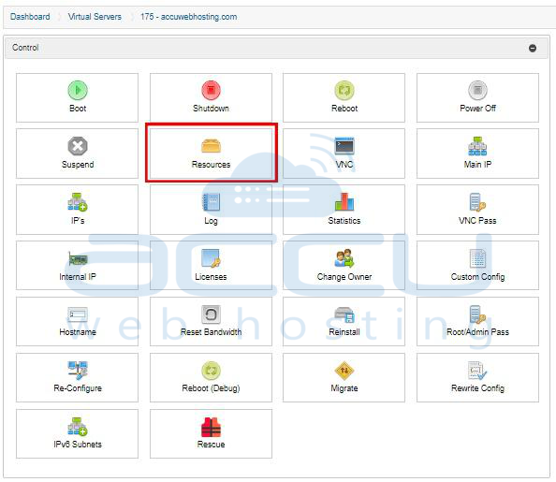Viewport: 556px width, 482px height.
Task: Collapse the Control panel with minus icon
Action: pyautogui.click(x=533, y=48)
